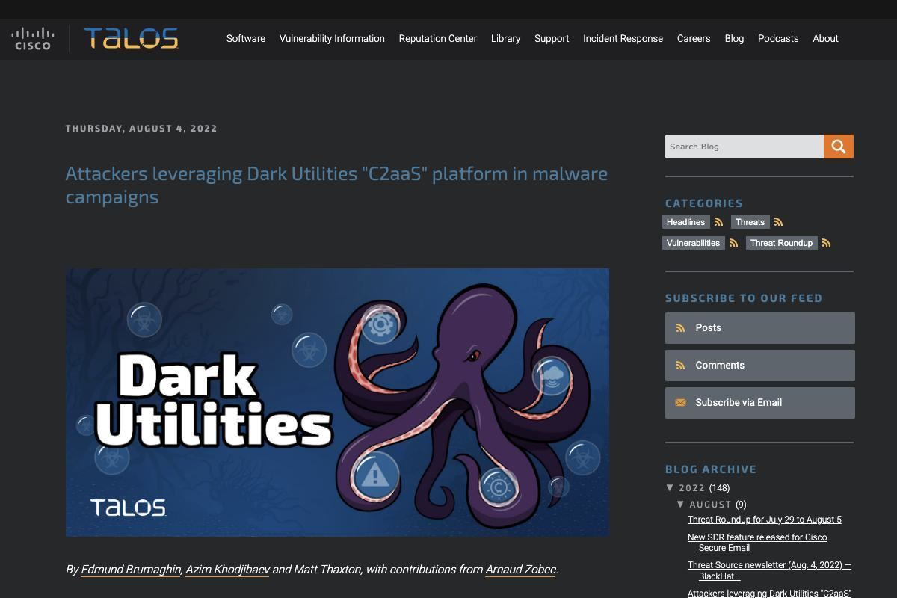Open the Library menu

[505, 39]
